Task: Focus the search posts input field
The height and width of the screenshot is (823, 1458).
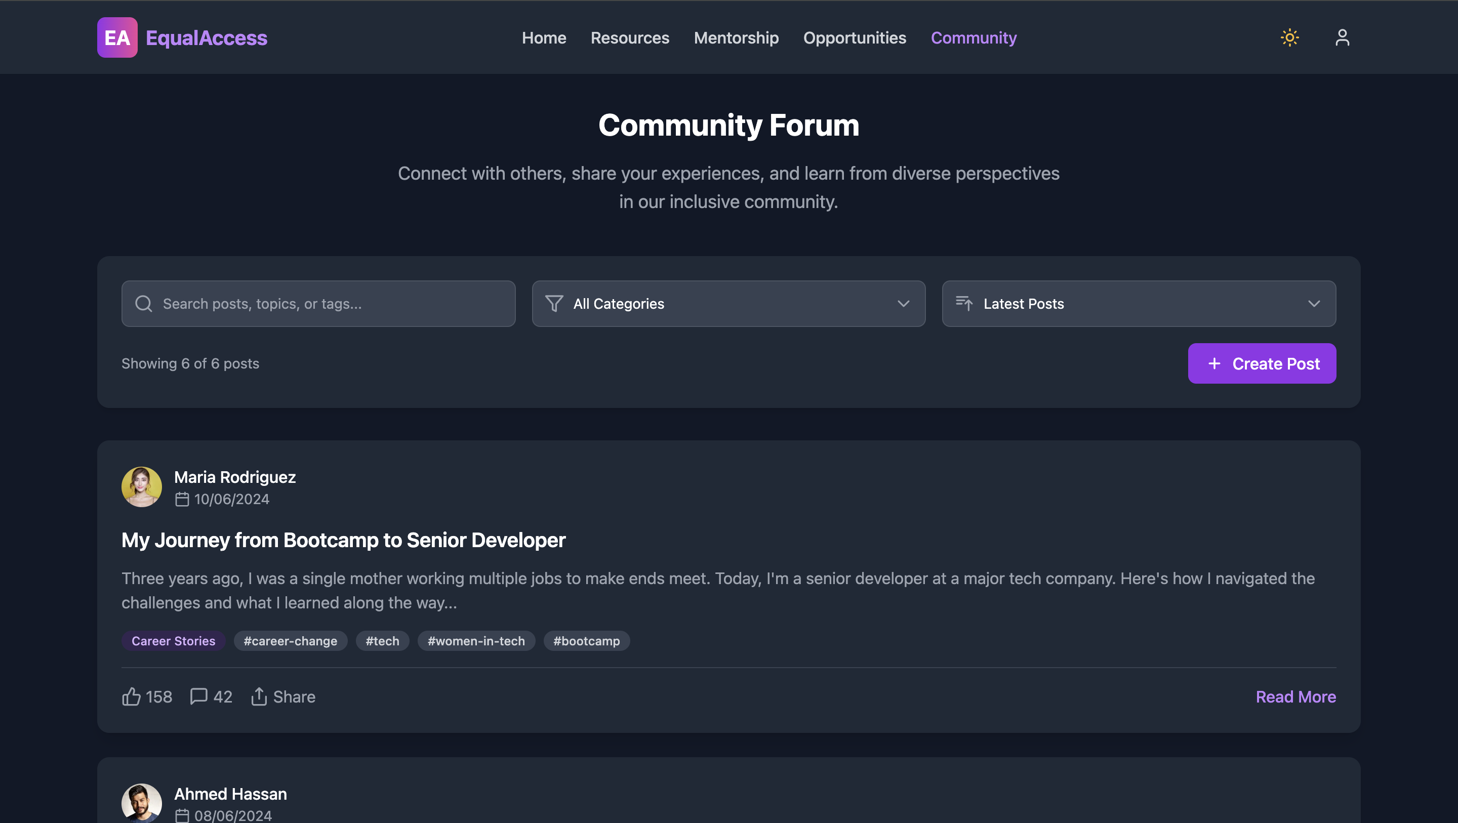Action: (x=334, y=304)
